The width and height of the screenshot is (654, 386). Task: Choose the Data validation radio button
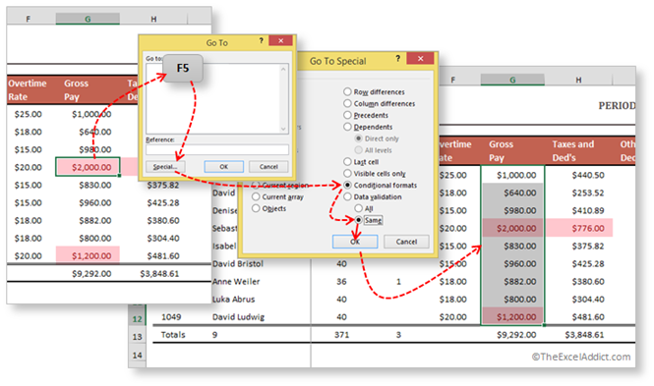tap(347, 196)
